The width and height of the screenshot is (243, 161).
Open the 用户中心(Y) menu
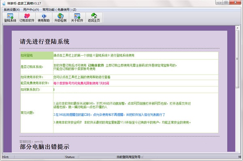(x=31, y=10)
